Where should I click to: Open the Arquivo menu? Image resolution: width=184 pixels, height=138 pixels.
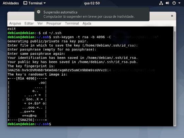tap(15, 24)
